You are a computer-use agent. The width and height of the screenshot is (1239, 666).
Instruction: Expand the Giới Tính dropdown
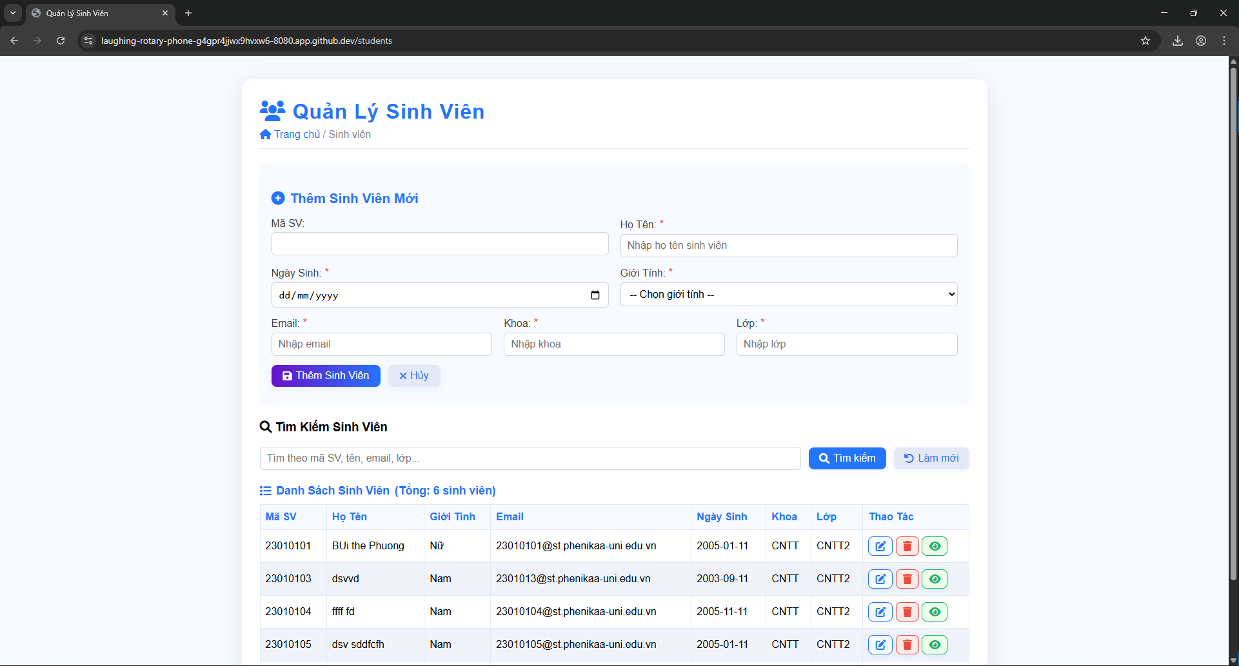(789, 295)
